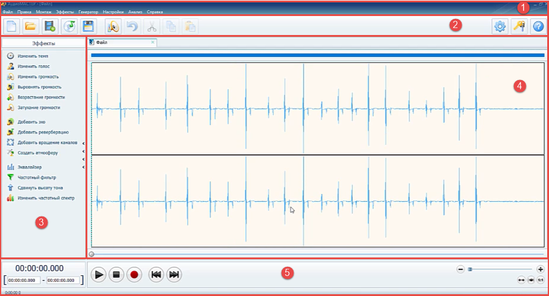The image size is (549, 296).
Task: Click the CD disc import icon
Action: click(x=69, y=26)
